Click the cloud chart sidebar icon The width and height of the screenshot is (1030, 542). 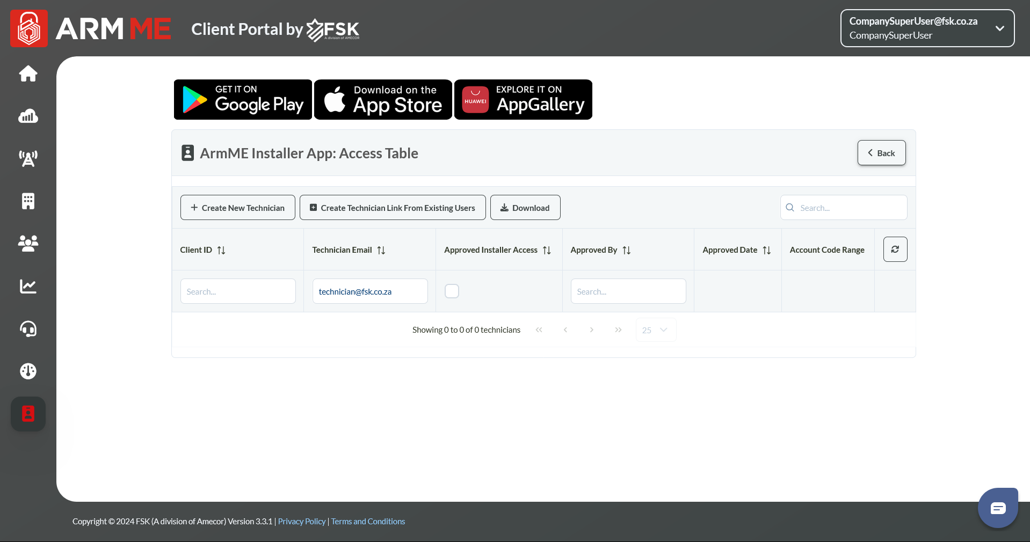(x=28, y=116)
